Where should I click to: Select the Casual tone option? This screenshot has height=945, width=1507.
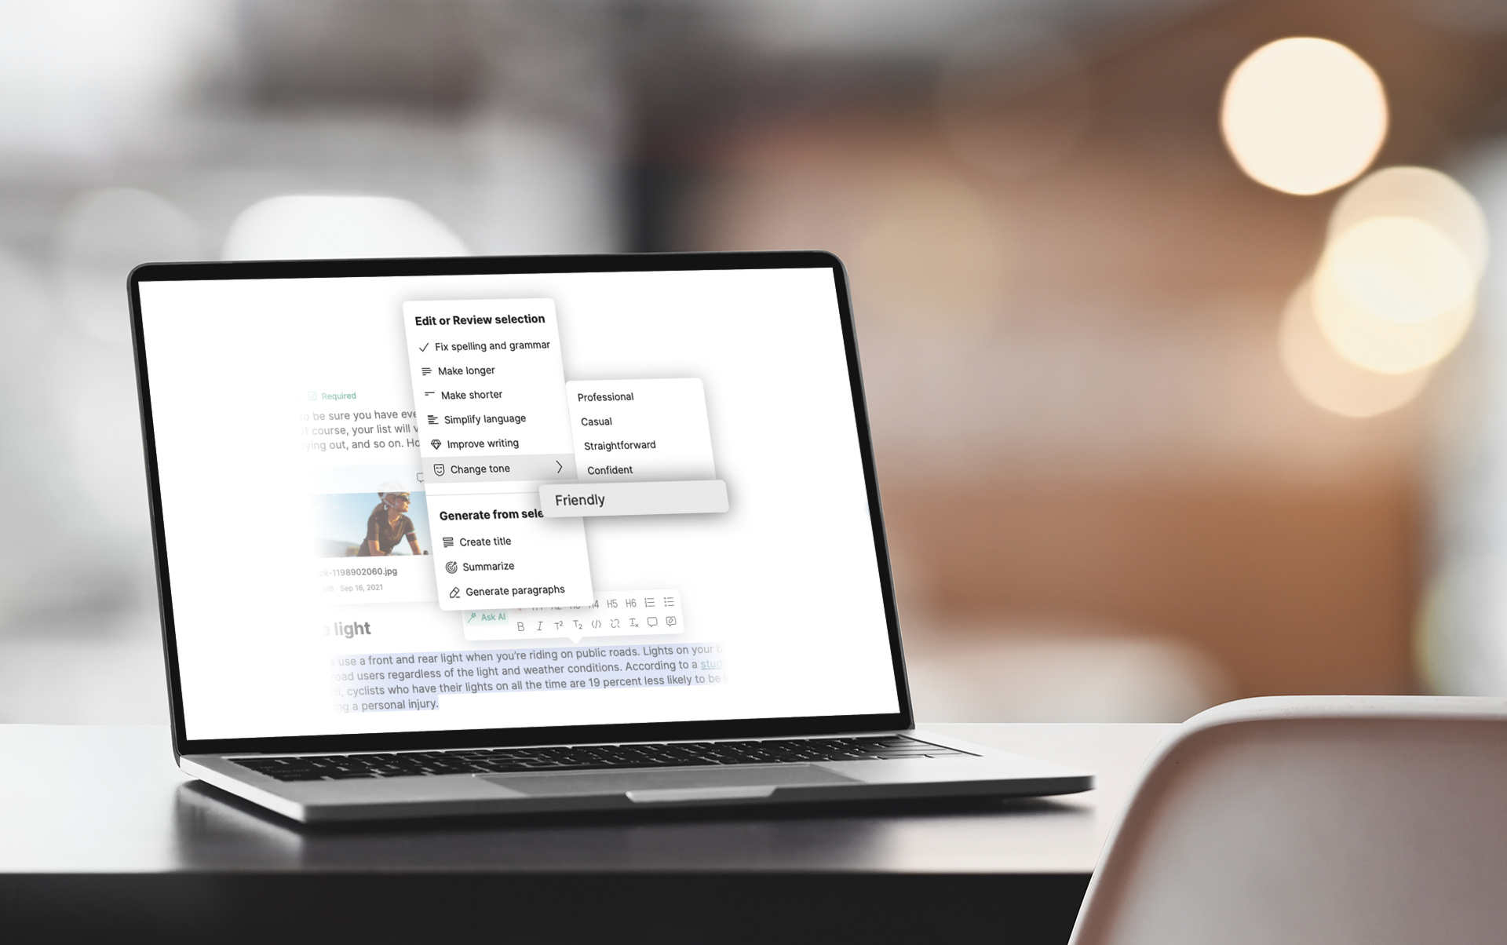(x=597, y=420)
